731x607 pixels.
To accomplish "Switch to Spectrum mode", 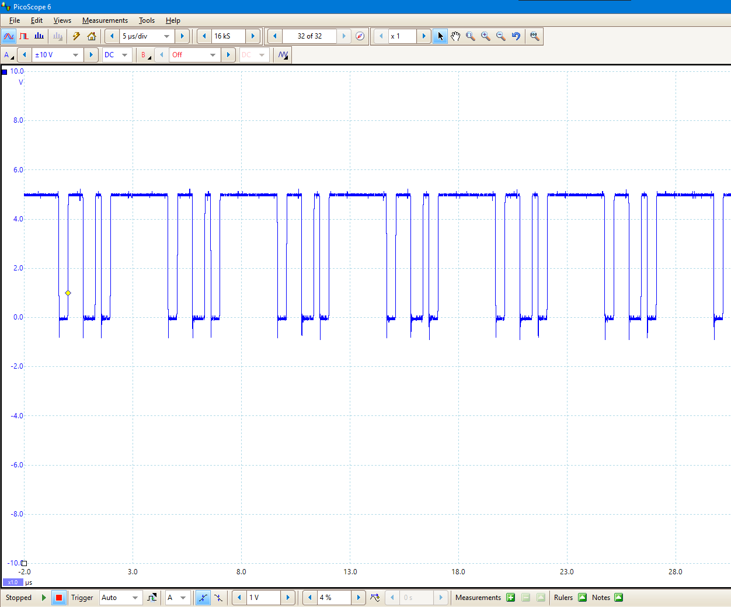I will pyautogui.click(x=39, y=36).
